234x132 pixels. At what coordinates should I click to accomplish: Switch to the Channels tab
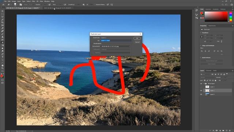pyautogui.click(x=209, y=71)
